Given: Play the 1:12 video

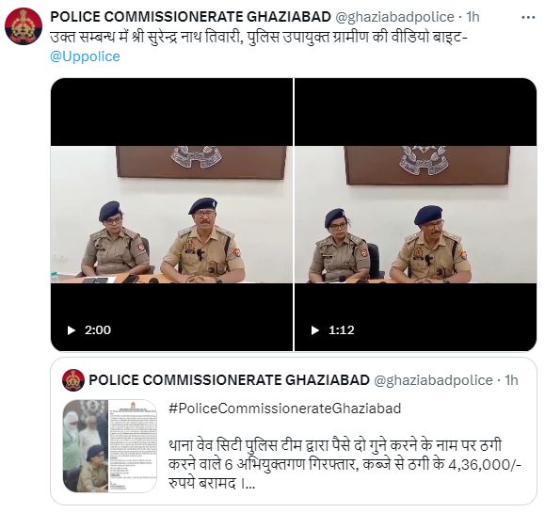Looking at the screenshot, I should click(x=315, y=330).
